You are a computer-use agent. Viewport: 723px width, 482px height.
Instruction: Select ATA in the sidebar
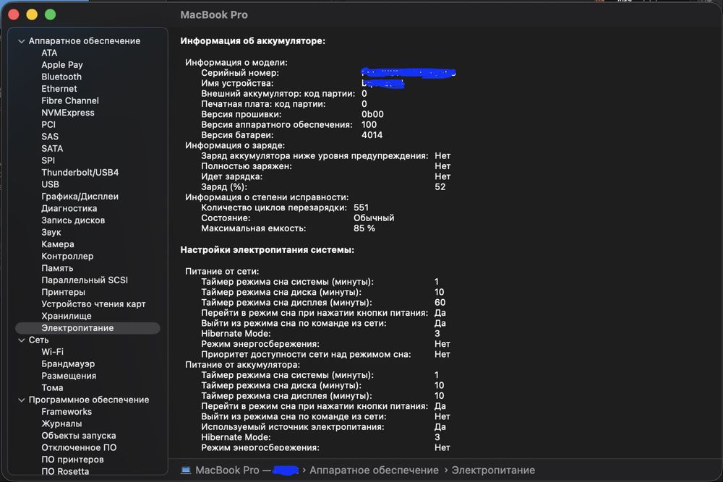49,53
